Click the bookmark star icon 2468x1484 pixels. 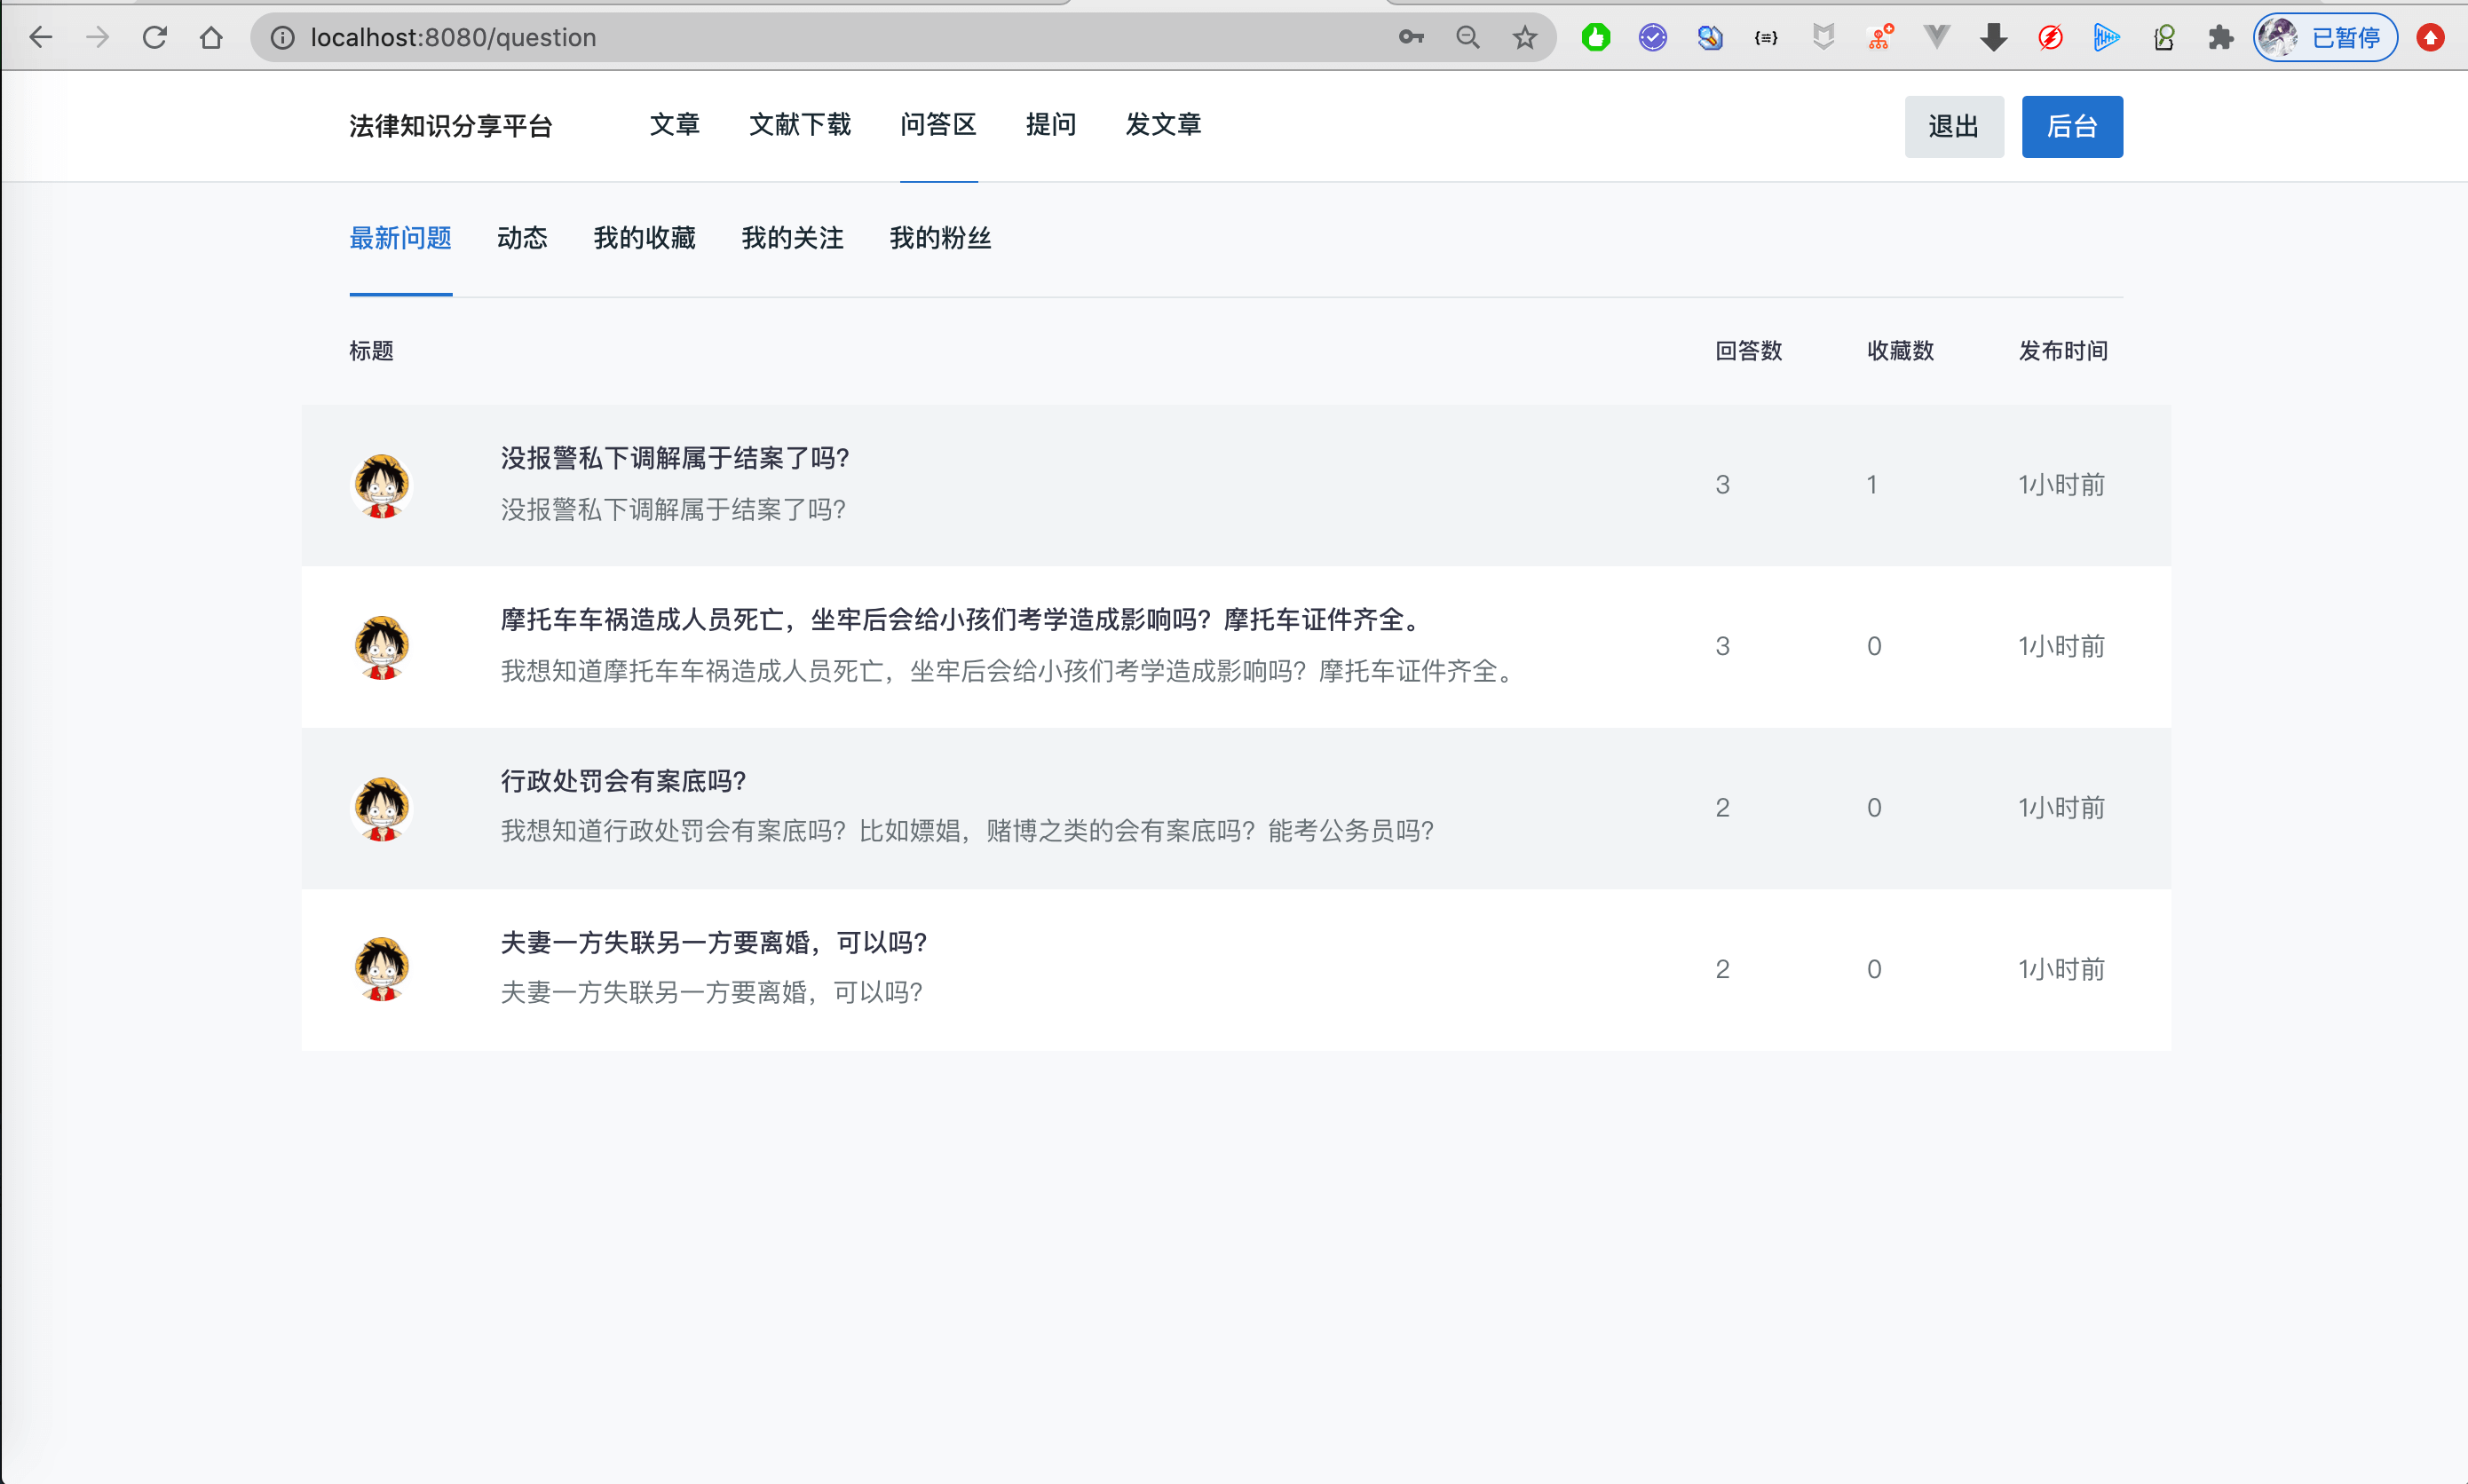click(1524, 38)
